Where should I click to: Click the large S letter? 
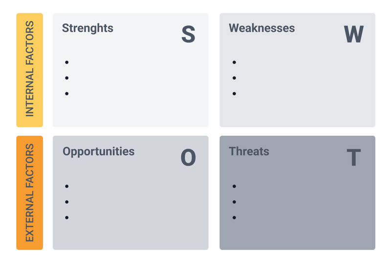(188, 34)
